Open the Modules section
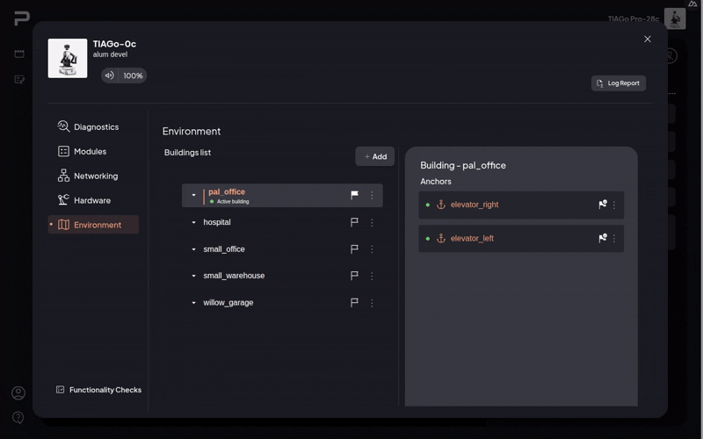The height and width of the screenshot is (439, 703). (x=83, y=151)
